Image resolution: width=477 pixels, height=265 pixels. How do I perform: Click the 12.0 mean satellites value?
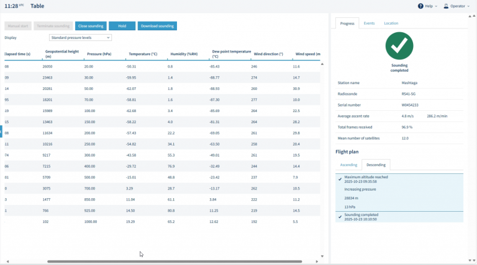click(405, 138)
